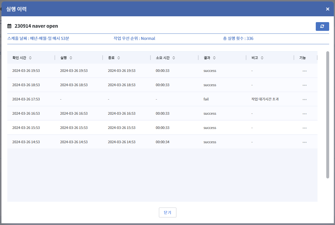Open more options for 14:53 row
The image size is (335, 225).
point(304,142)
